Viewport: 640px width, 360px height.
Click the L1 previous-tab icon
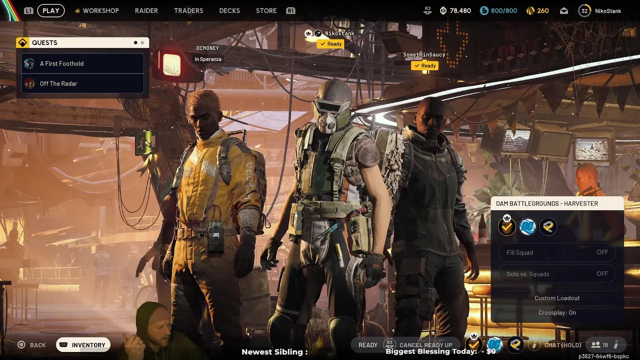(x=28, y=10)
